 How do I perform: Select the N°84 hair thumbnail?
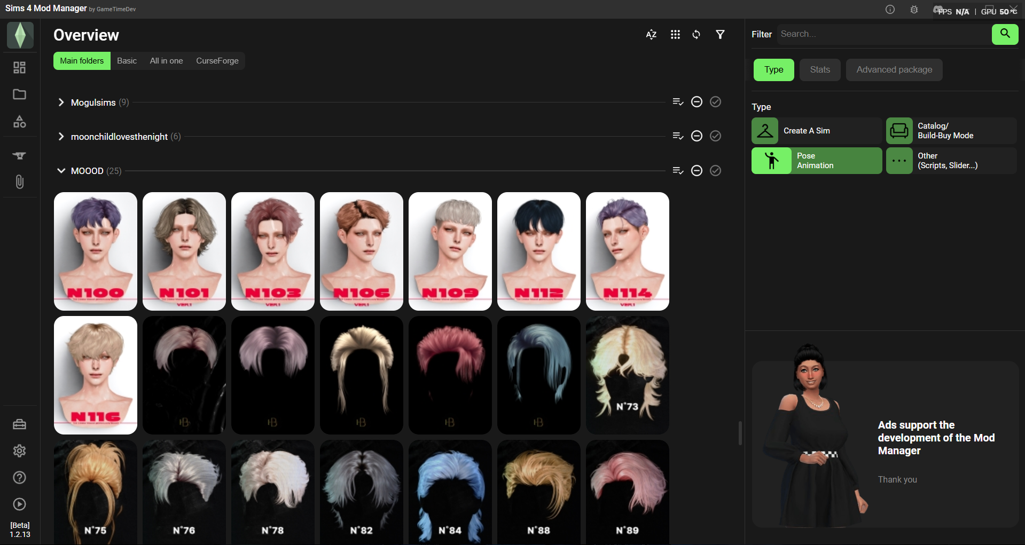(x=450, y=492)
